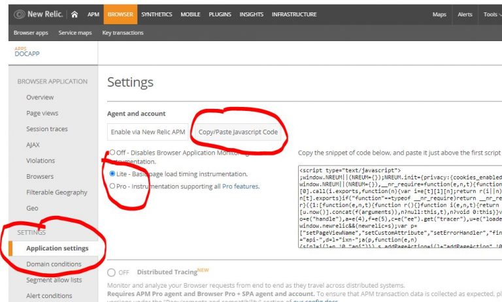
Task: Open SYNTHETICS in the top navigation
Action: (x=157, y=14)
